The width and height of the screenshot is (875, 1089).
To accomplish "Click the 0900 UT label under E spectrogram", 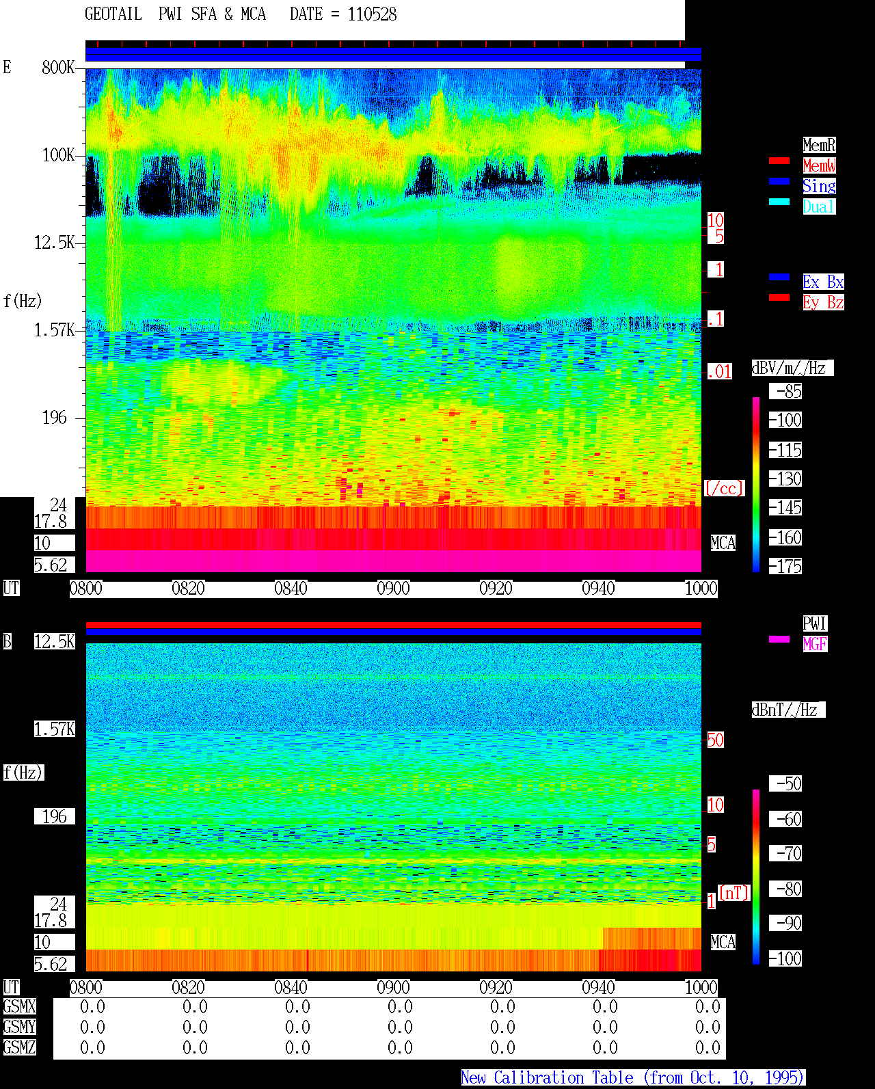I will [x=393, y=588].
